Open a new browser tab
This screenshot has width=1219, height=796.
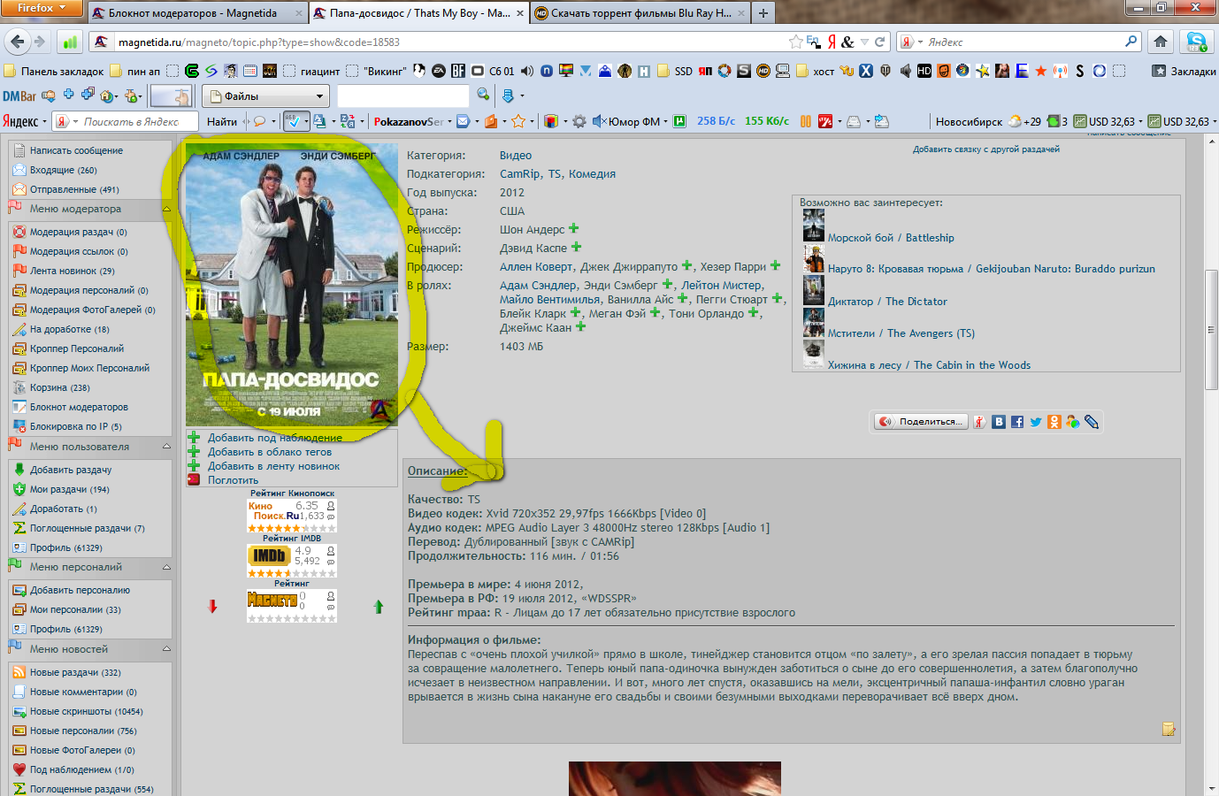coord(763,13)
